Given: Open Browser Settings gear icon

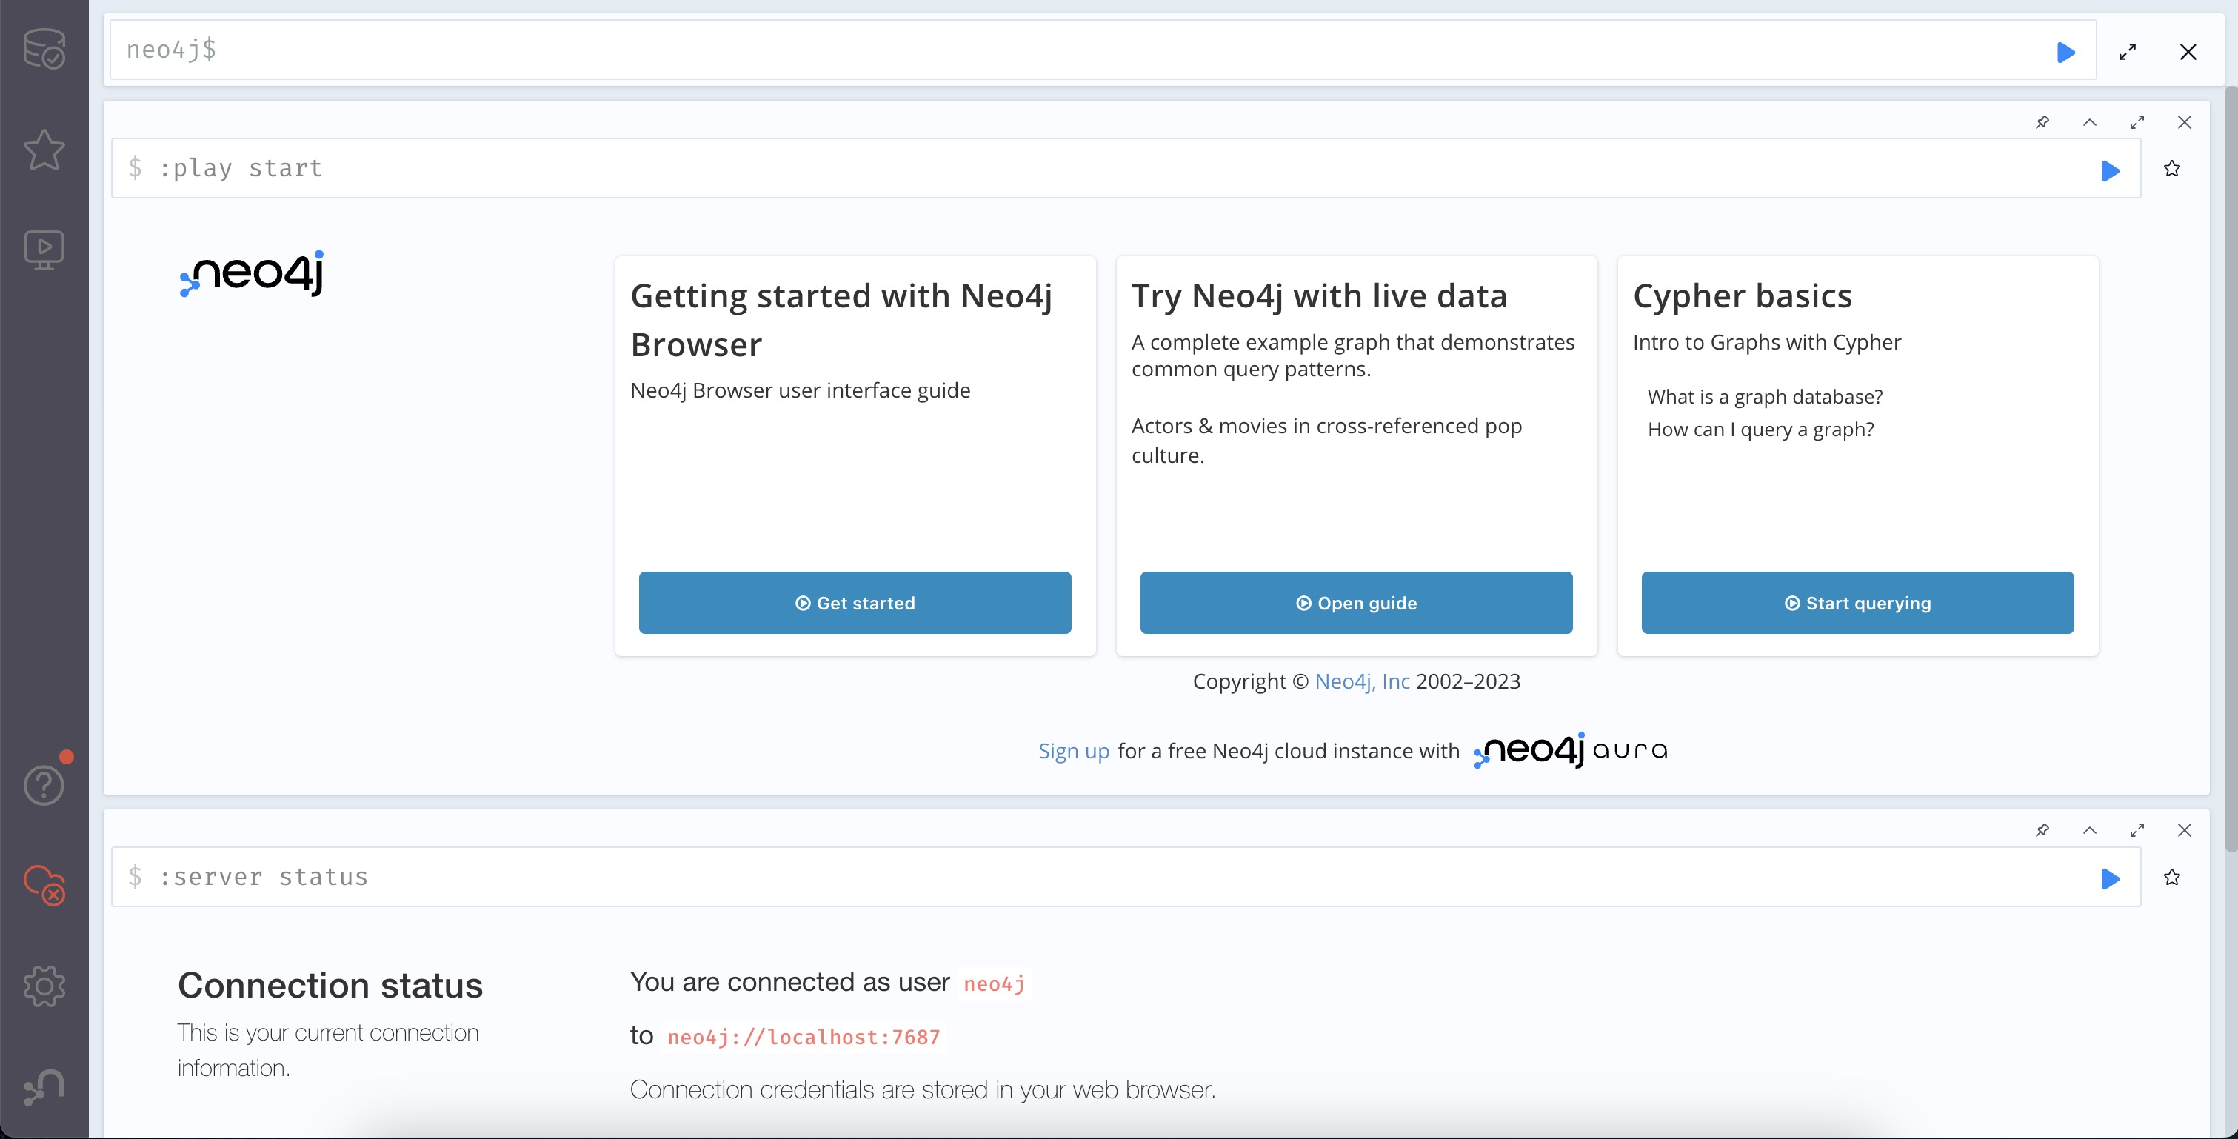Looking at the screenshot, I should pyautogui.click(x=44, y=986).
